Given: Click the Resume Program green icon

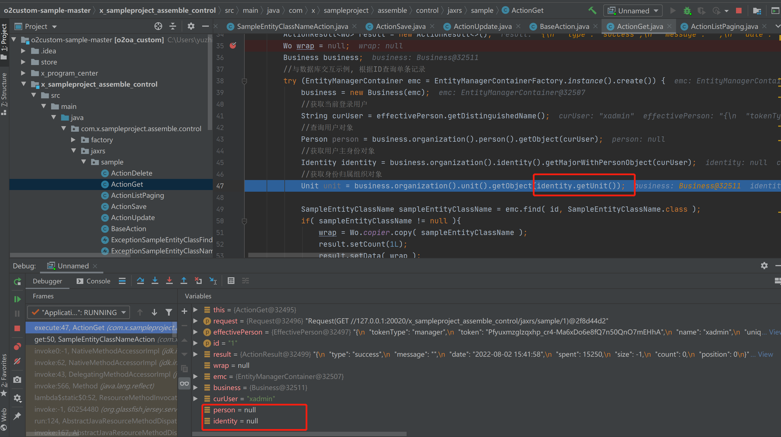Looking at the screenshot, I should [x=17, y=299].
